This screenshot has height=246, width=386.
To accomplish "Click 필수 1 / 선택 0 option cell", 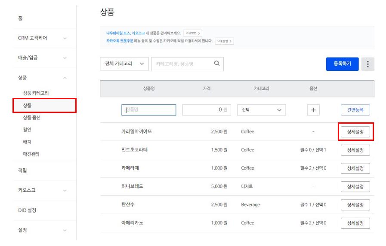I will coord(313,204).
